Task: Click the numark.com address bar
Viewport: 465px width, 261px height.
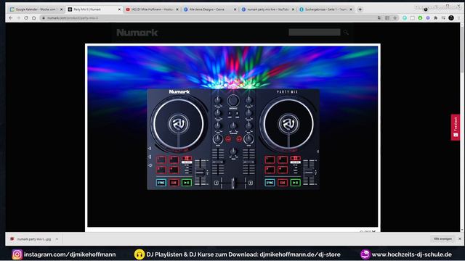Action: tap(208, 18)
